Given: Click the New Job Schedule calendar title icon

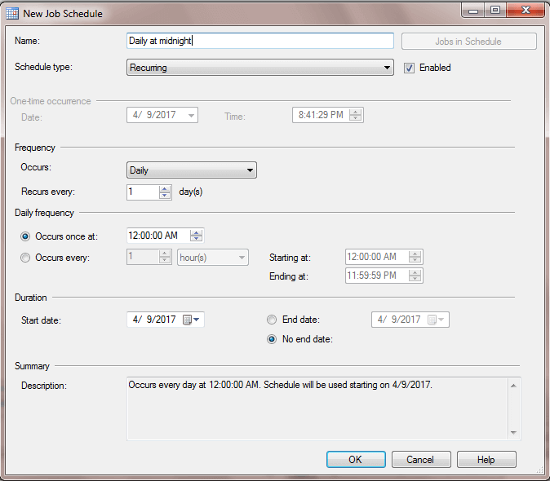Looking at the screenshot, I should (12, 13).
